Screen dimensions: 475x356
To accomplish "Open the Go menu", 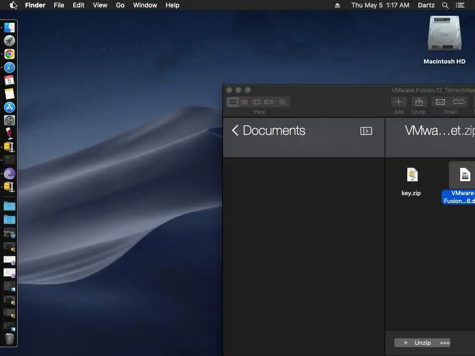I will [x=120, y=5].
